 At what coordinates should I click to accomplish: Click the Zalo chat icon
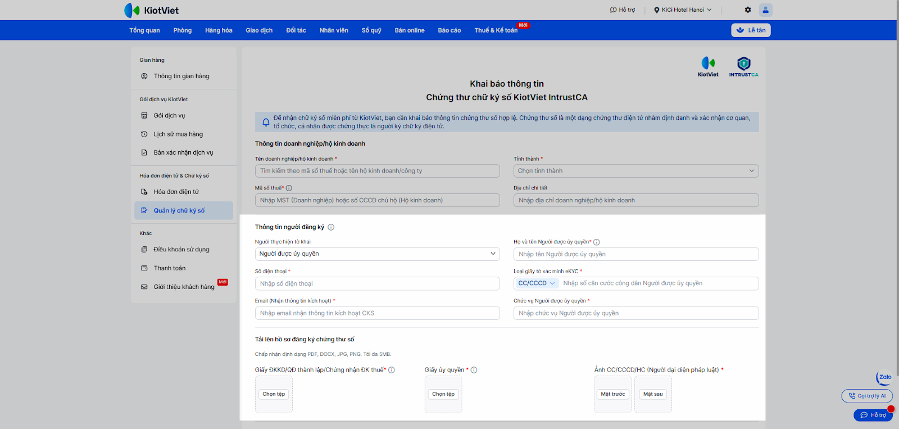[x=884, y=377]
